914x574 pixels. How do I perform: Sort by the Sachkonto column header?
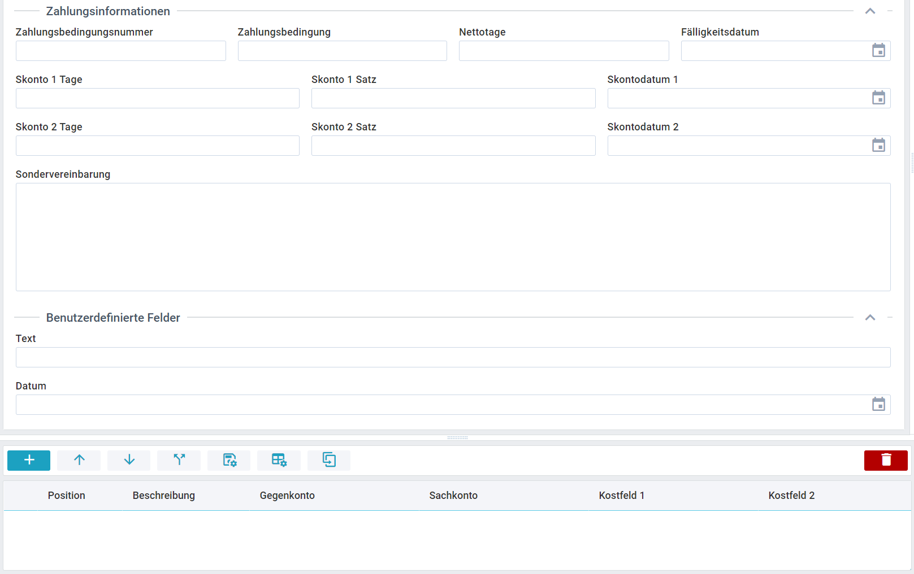[x=453, y=496]
